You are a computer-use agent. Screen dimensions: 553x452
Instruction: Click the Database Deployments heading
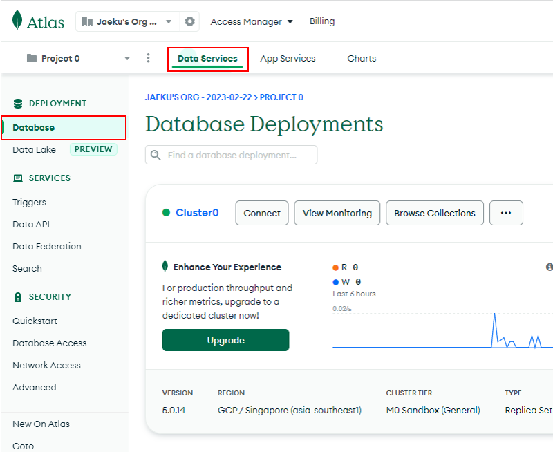pos(264,124)
